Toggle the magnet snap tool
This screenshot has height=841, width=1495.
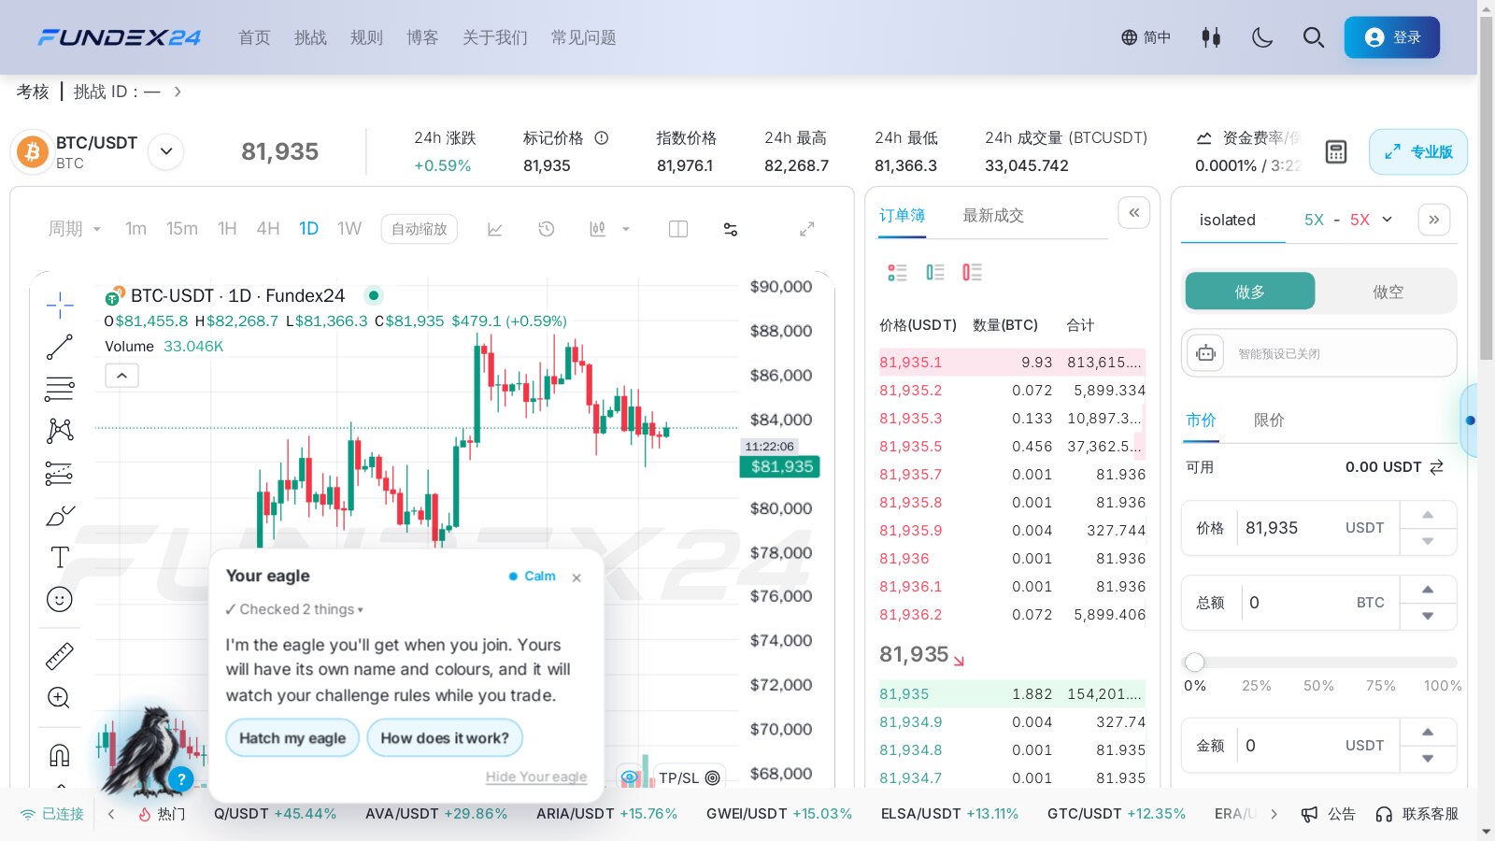click(60, 754)
